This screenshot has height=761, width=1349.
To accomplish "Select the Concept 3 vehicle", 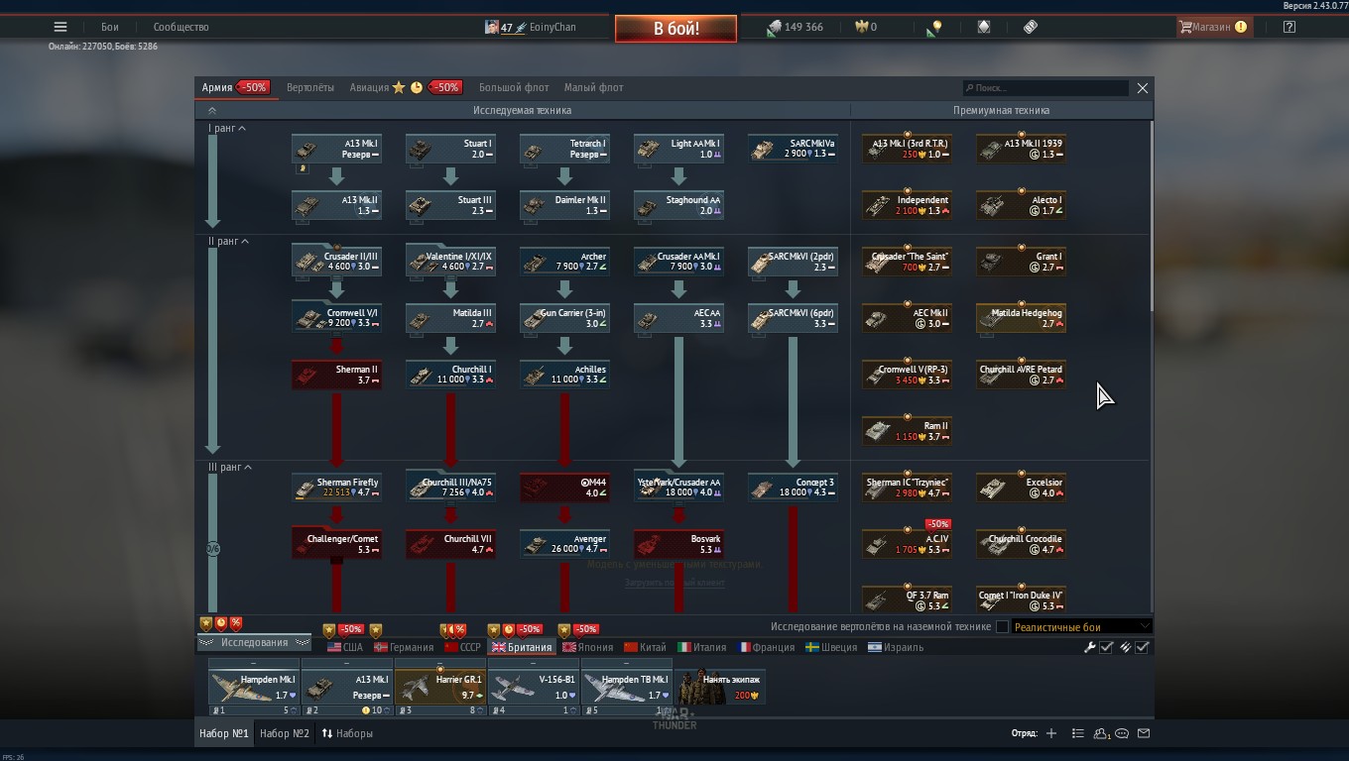I will (x=793, y=487).
